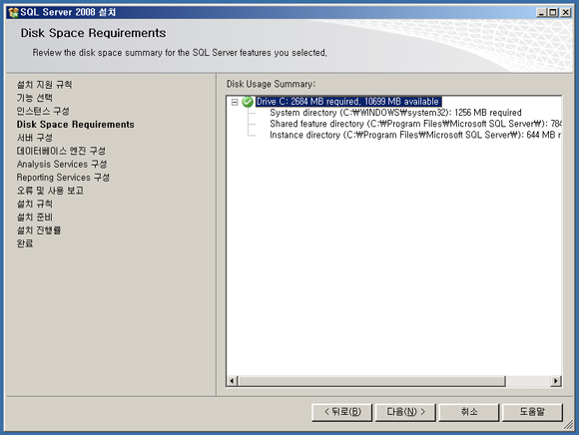The height and width of the screenshot is (435, 579).
Task: Click the 설치 지원 규칙 step
Action: pos(44,85)
